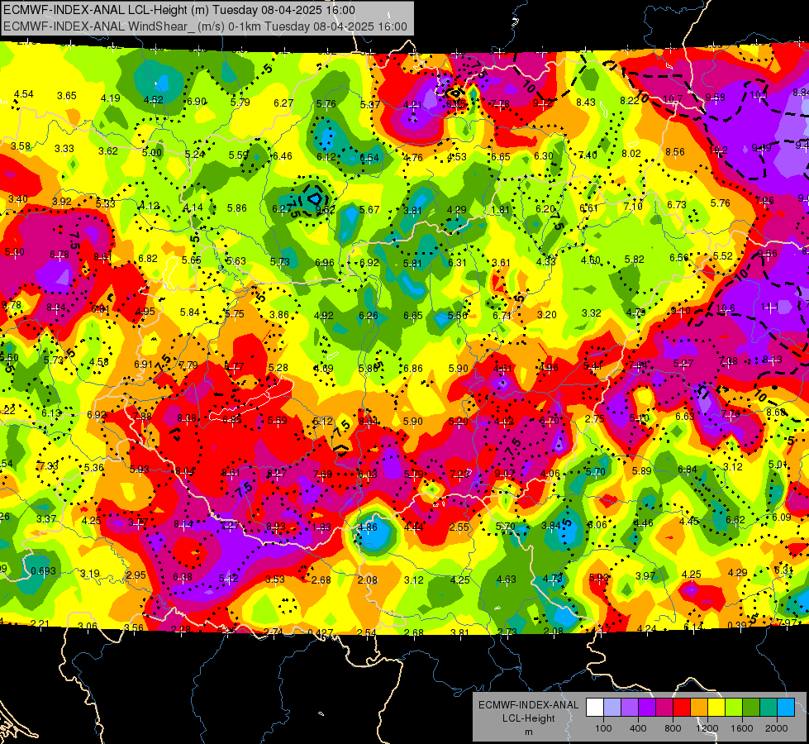
Task: Click the wind shear value 3.86
Action: click(279, 315)
